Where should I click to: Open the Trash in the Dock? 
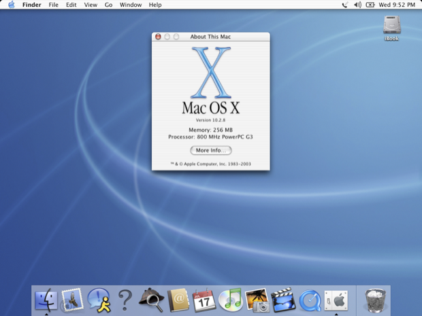375,300
